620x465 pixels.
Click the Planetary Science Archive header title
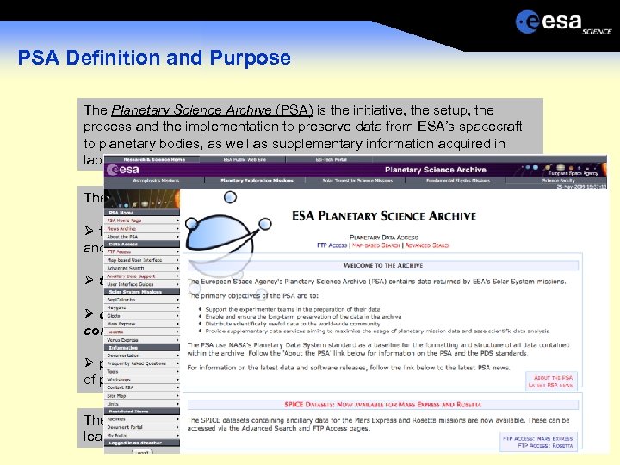click(x=436, y=170)
